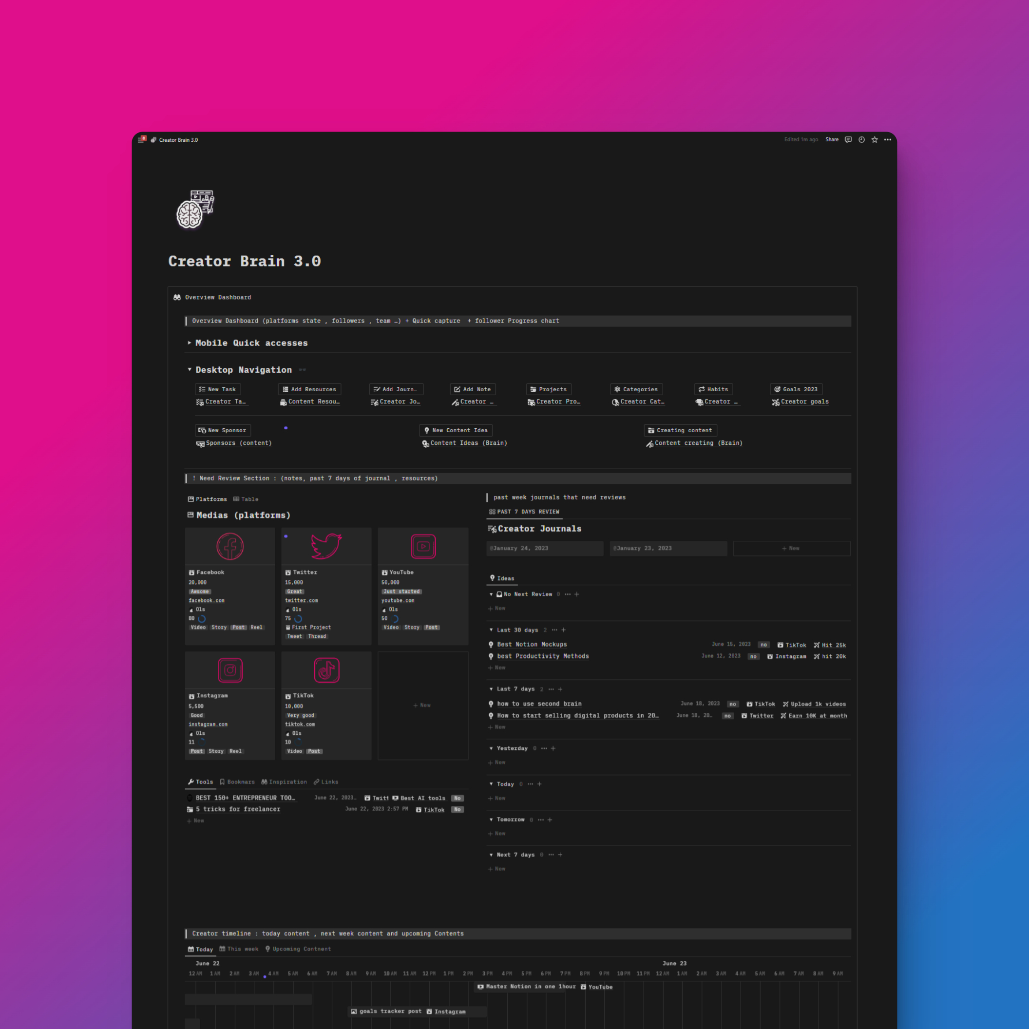Click the Overview Dashboard binoculars icon
1029x1029 pixels.
coord(177,297)
